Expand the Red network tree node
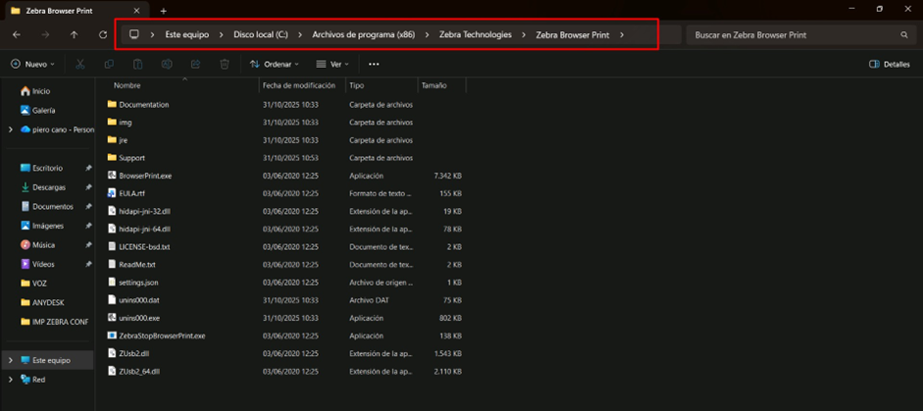The width and height of the screenshot is (923, 411). point(11,380)
